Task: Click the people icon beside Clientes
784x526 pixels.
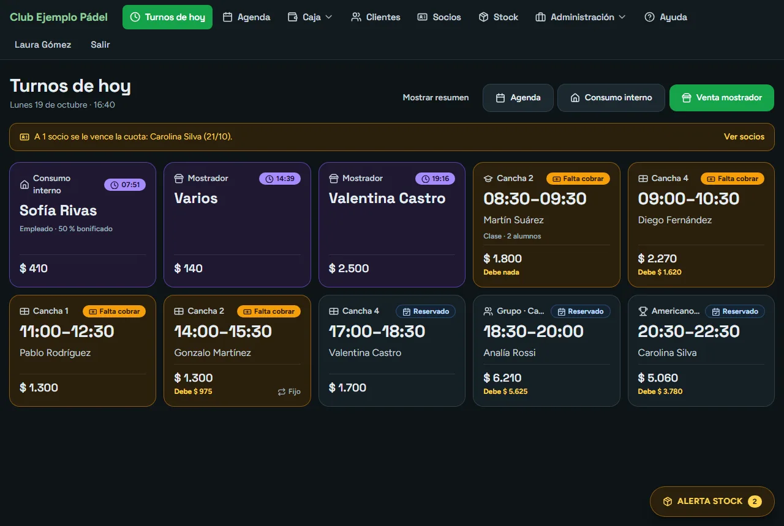Action: [356, 17]
